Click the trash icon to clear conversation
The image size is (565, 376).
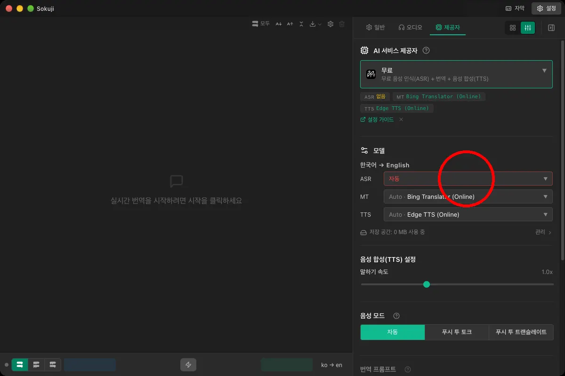[342, 23]
